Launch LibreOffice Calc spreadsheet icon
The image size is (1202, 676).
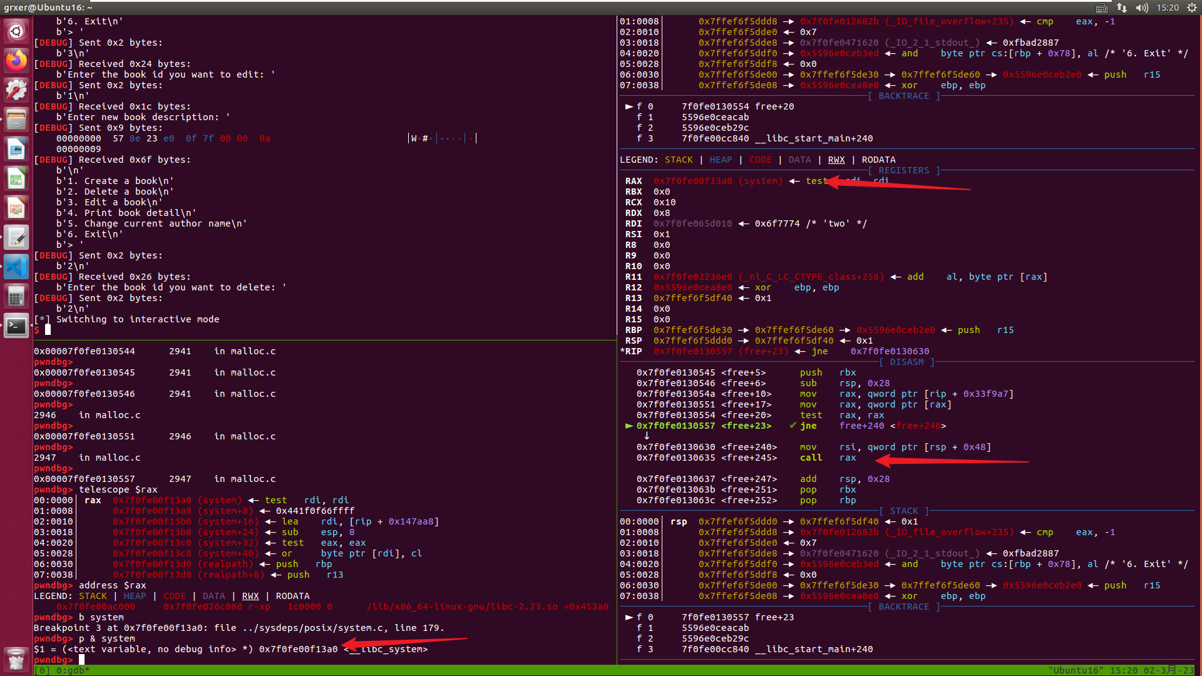(16, 178)
